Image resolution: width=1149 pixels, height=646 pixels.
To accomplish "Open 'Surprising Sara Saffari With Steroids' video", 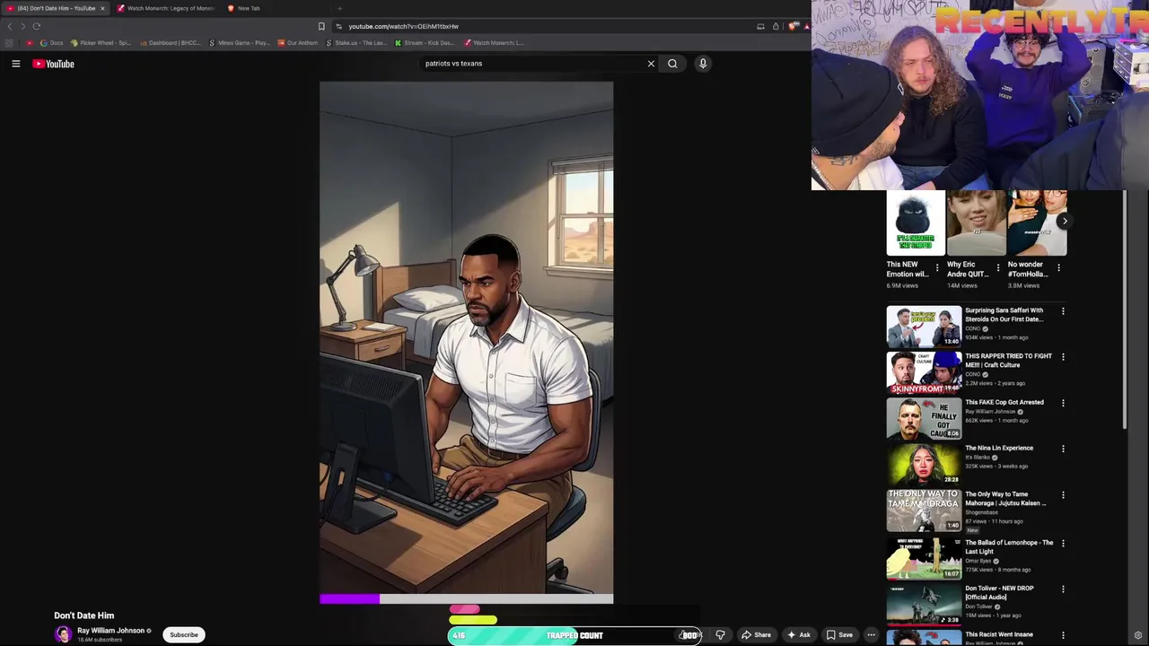I will click(924, 327).
